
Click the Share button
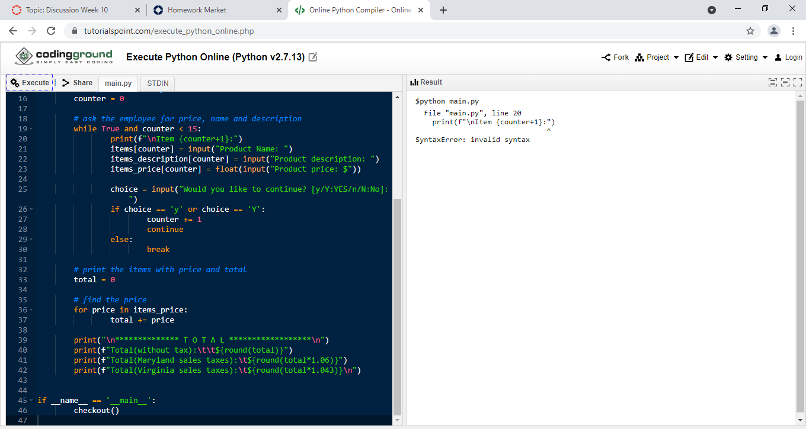(x=77, y=83)
